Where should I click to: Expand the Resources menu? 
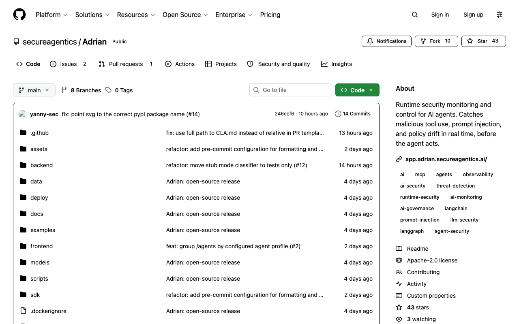click(x=136, y=15)
